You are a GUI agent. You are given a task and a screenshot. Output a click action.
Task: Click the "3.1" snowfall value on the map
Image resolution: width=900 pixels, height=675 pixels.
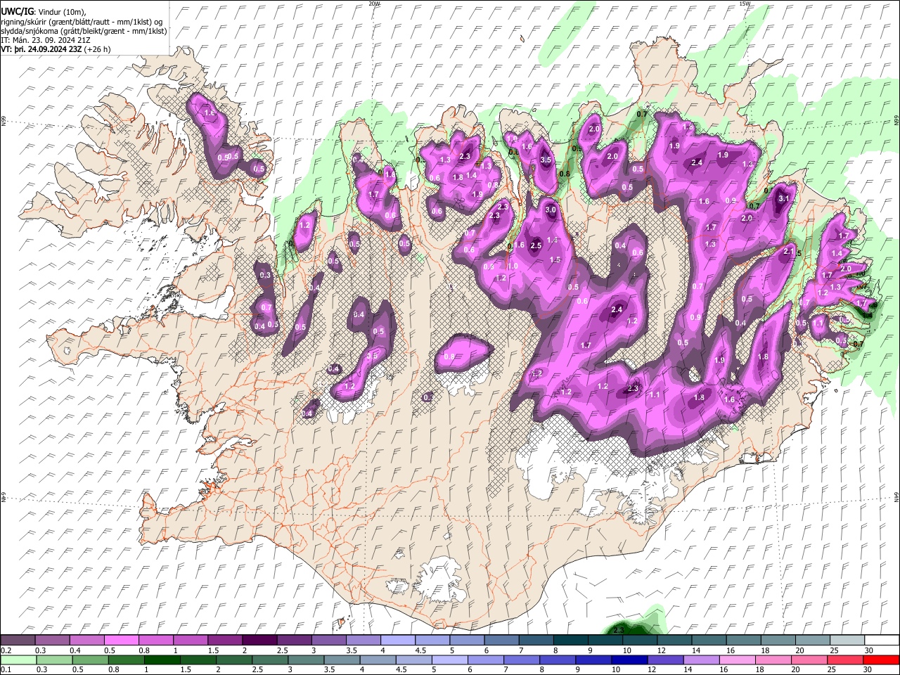(x=785, y=199)
